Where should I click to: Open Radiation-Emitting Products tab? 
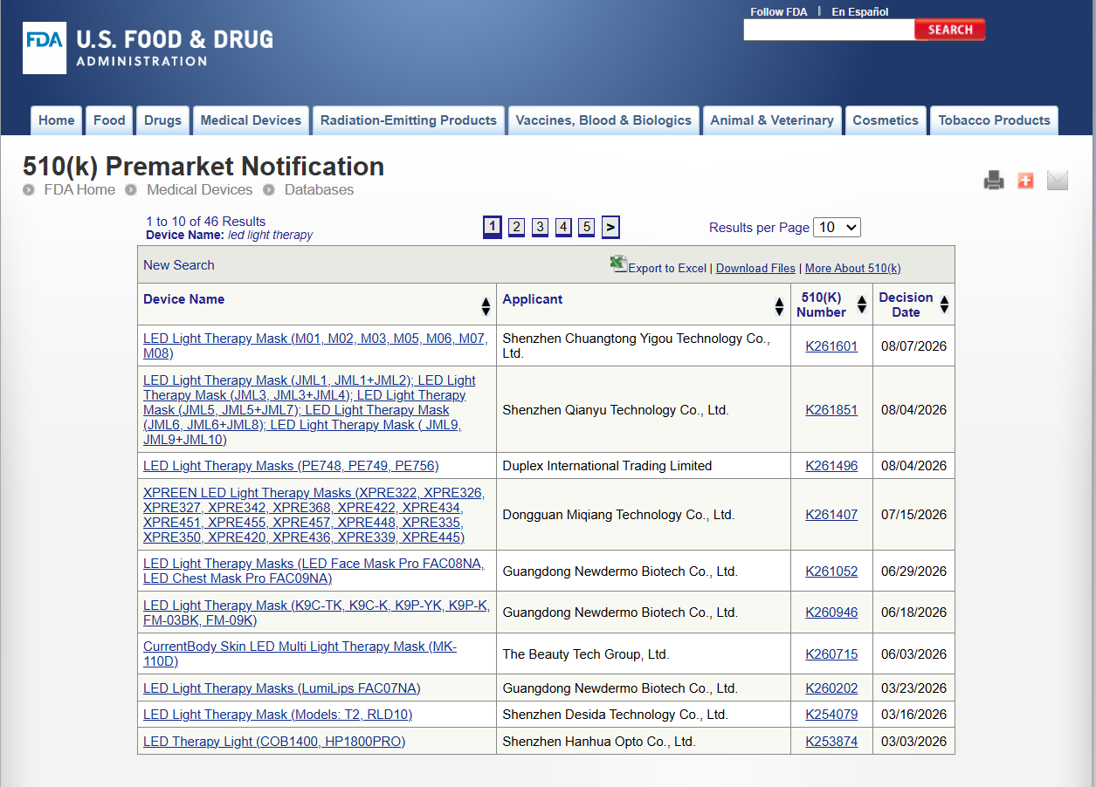pos(409,120)
